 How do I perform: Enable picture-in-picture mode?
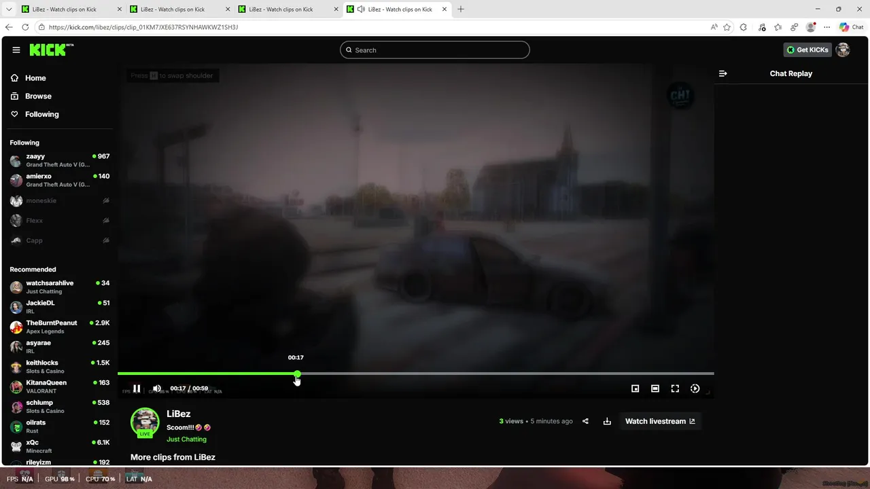[636, 388]
